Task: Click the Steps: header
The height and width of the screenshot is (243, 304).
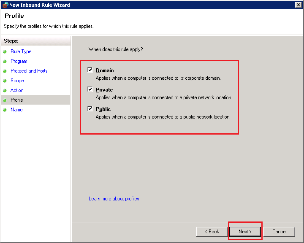Action: coord(11,41)
